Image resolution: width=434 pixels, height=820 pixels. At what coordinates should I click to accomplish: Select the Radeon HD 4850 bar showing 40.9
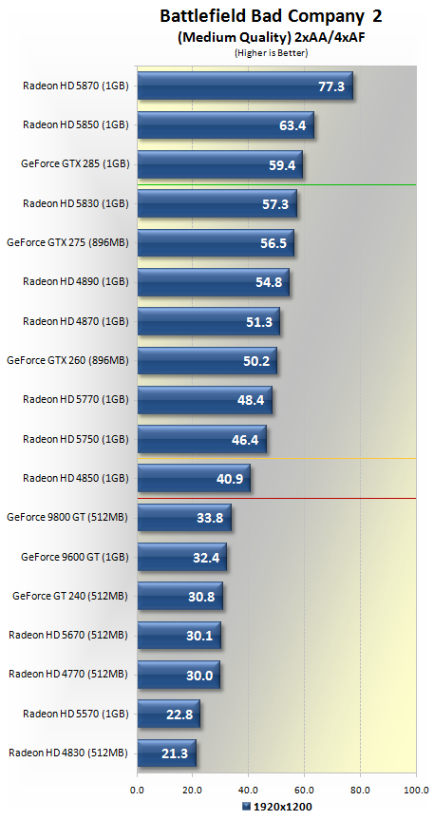point(195,478)
